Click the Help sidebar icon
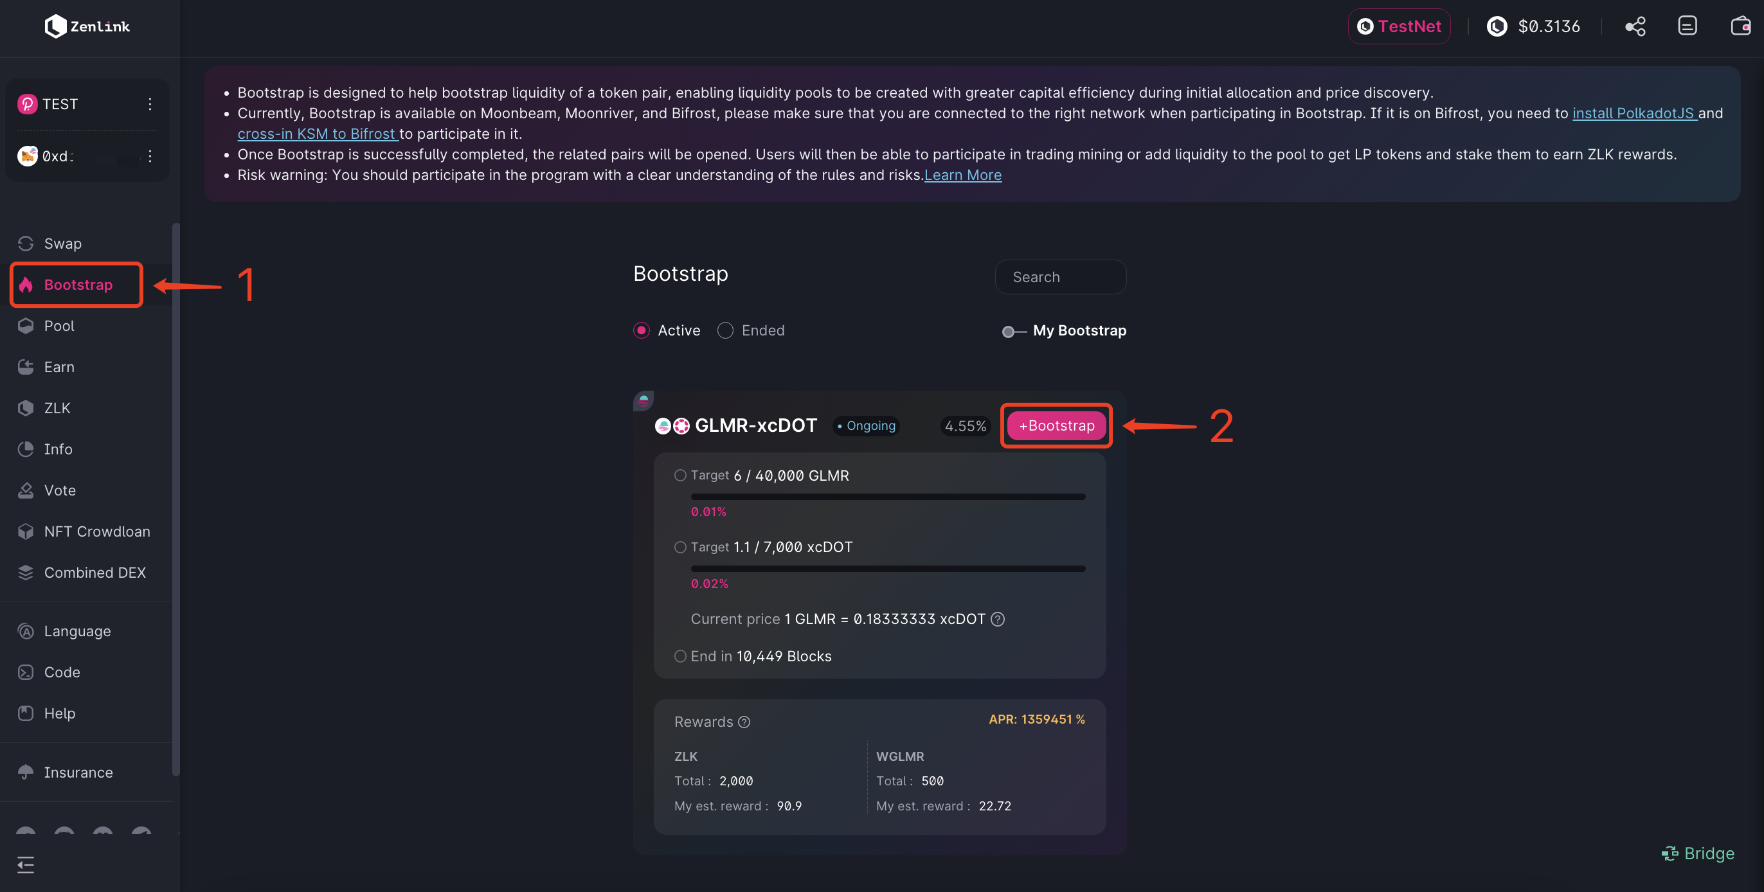The height and width of the screenshot is (892, 1764). [26, 713]
